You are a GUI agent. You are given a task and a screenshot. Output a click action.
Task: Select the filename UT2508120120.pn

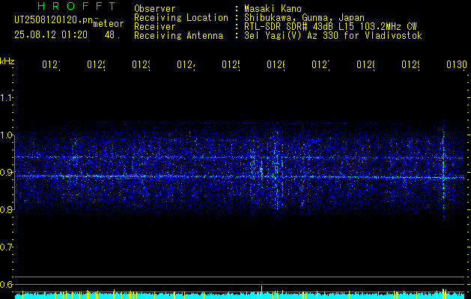(x=53, y=19)
